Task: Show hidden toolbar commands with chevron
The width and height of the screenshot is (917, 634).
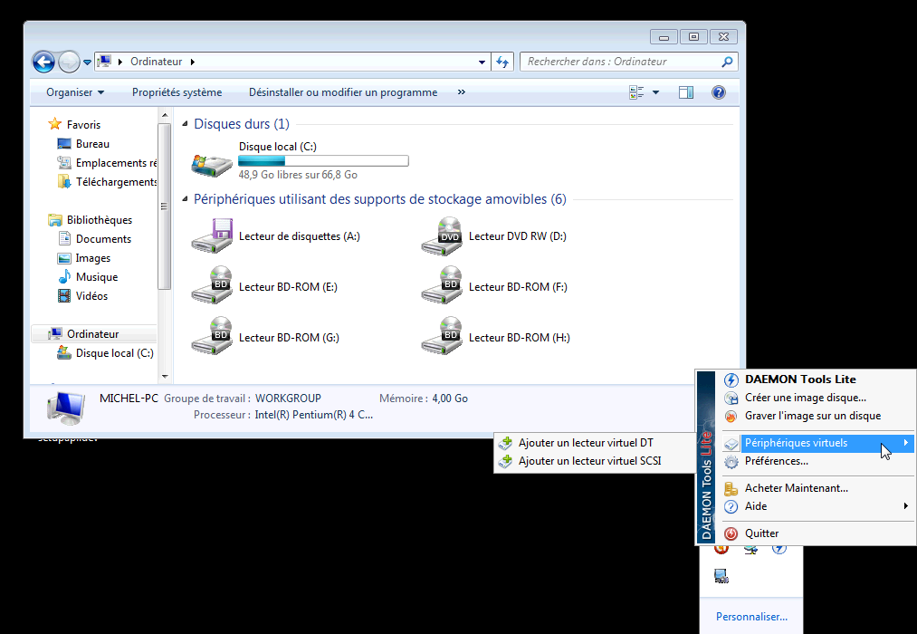Action: click(x=462, y=92)
